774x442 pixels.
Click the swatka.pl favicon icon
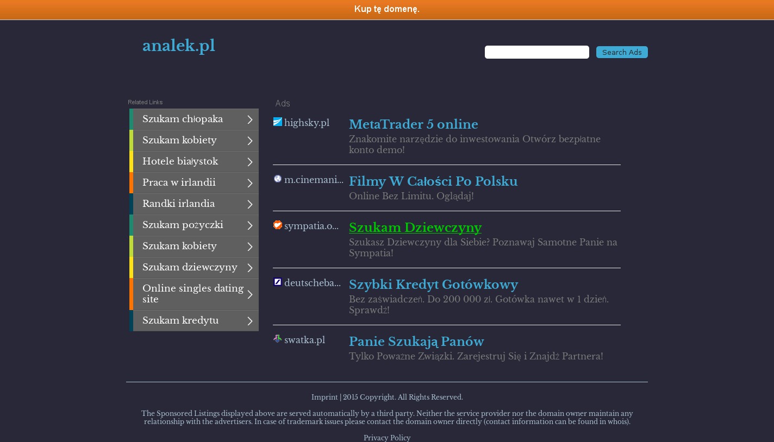coord(277,339)
